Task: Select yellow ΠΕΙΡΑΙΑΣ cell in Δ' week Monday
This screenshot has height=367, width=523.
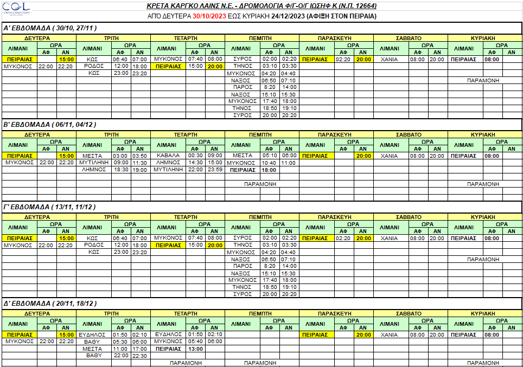Action: pyautogui.click(x=20, y=334)
